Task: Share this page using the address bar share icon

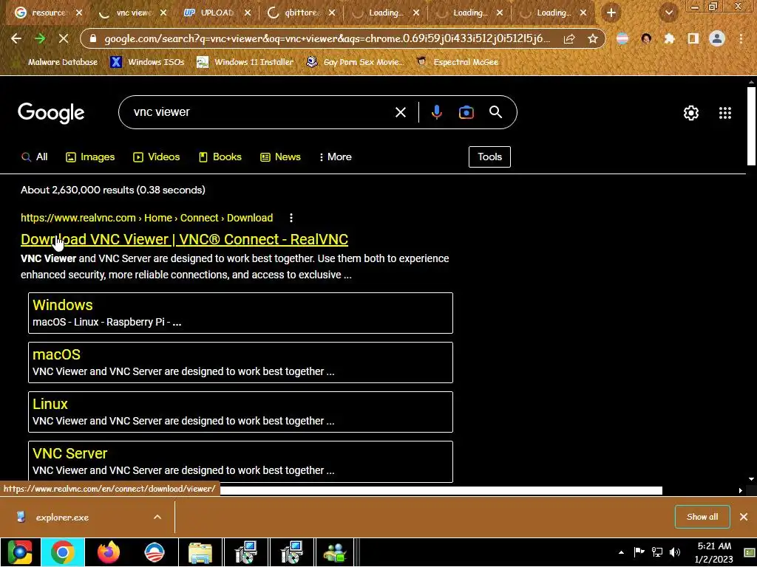Action: click(569, 38)
